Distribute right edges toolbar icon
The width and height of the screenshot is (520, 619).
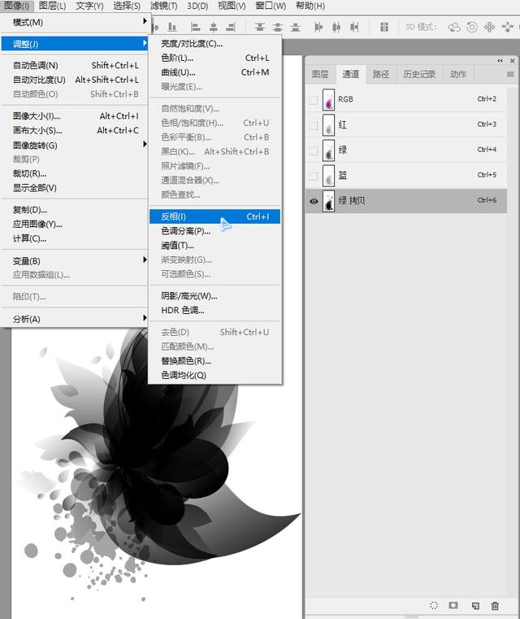(x=354, y=27)
